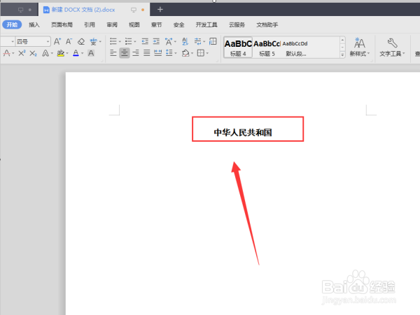Add a new document tab with plus

160,10
